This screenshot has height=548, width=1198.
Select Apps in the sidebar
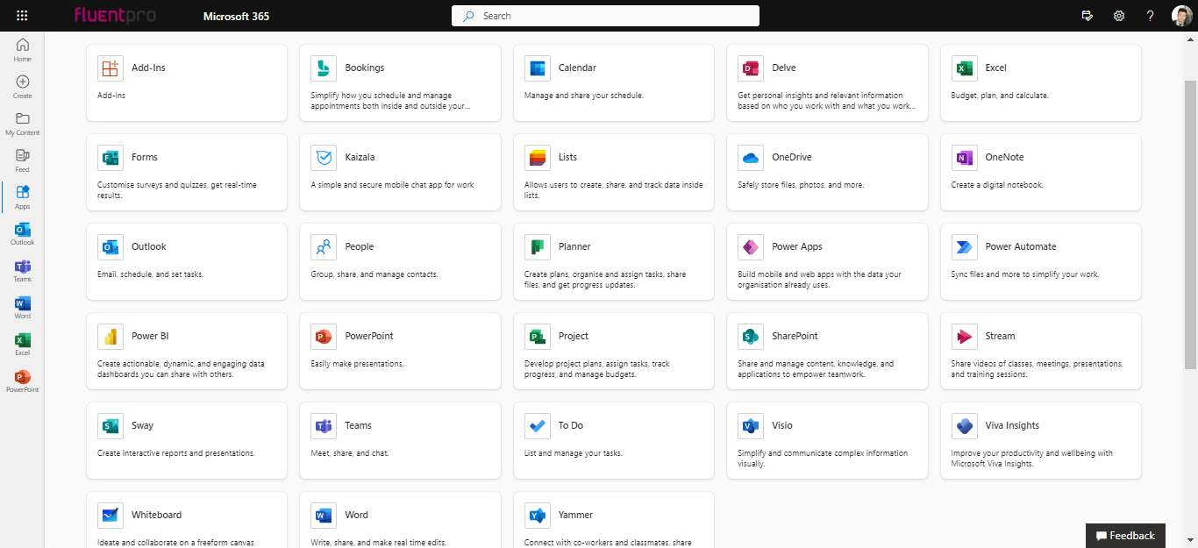22,197
